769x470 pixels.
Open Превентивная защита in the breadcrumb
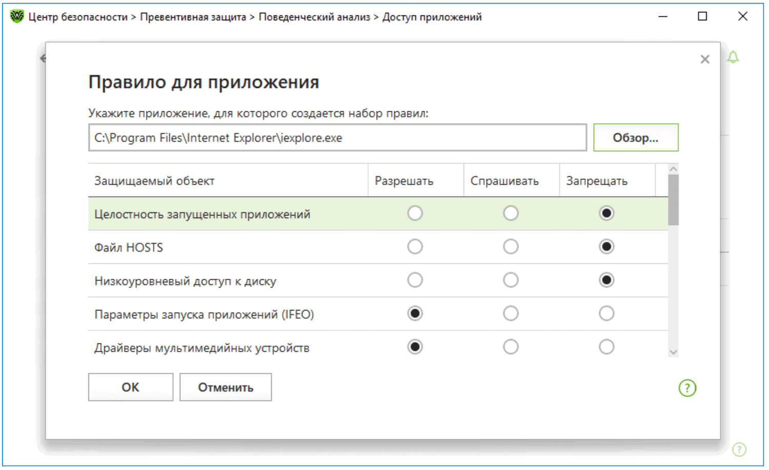(x=193, y=17)
